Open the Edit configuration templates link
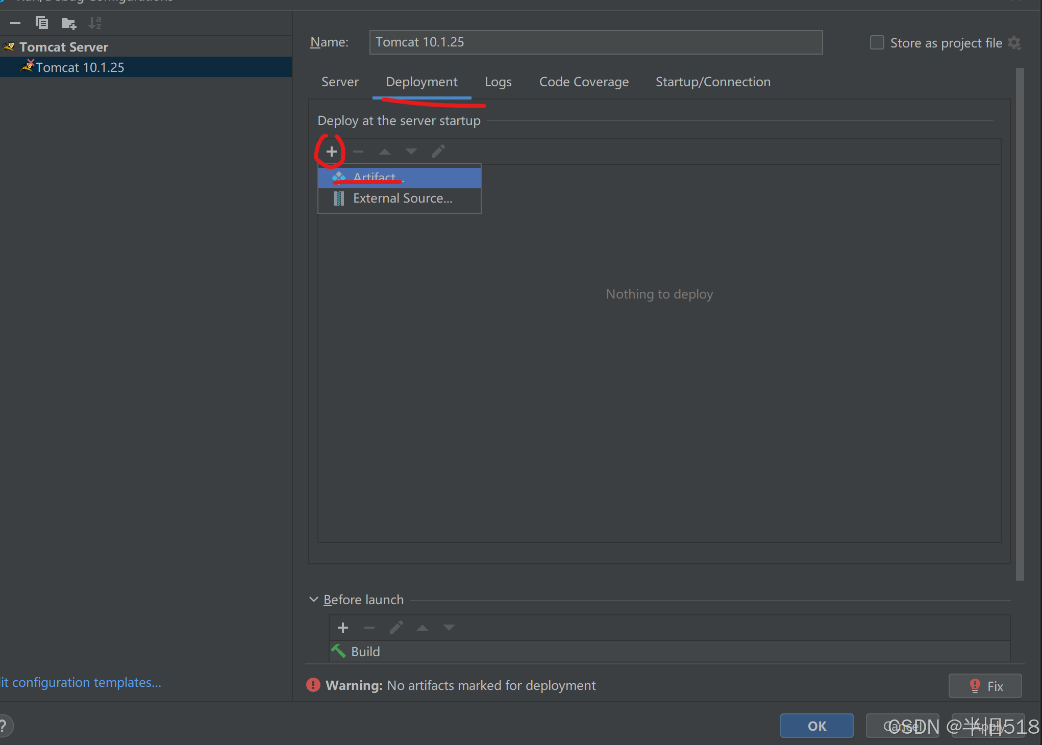Screen dimensions: 1042x745 [81, 683]
